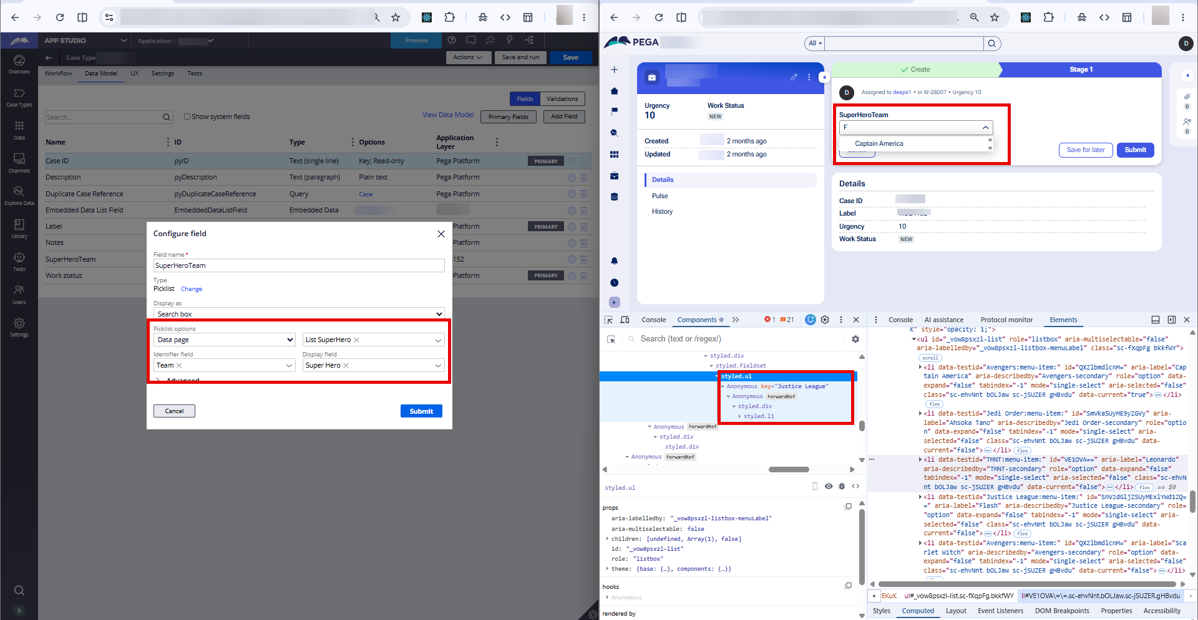The image size is (1198, 620).
Task: Toggle Show system fields checkbox
Action: tap(187, 117)
